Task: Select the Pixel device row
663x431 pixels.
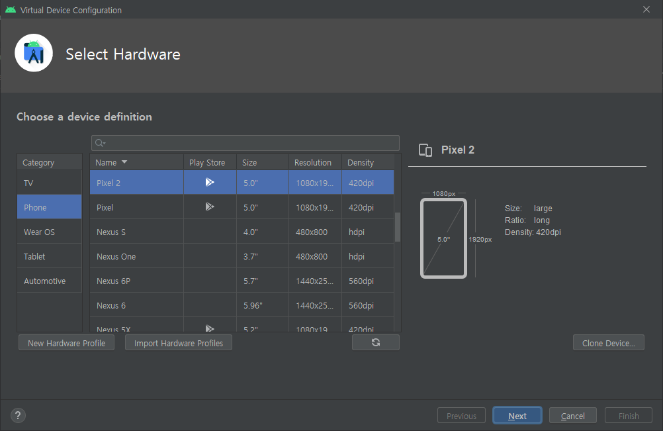Action: coord(242,207)
